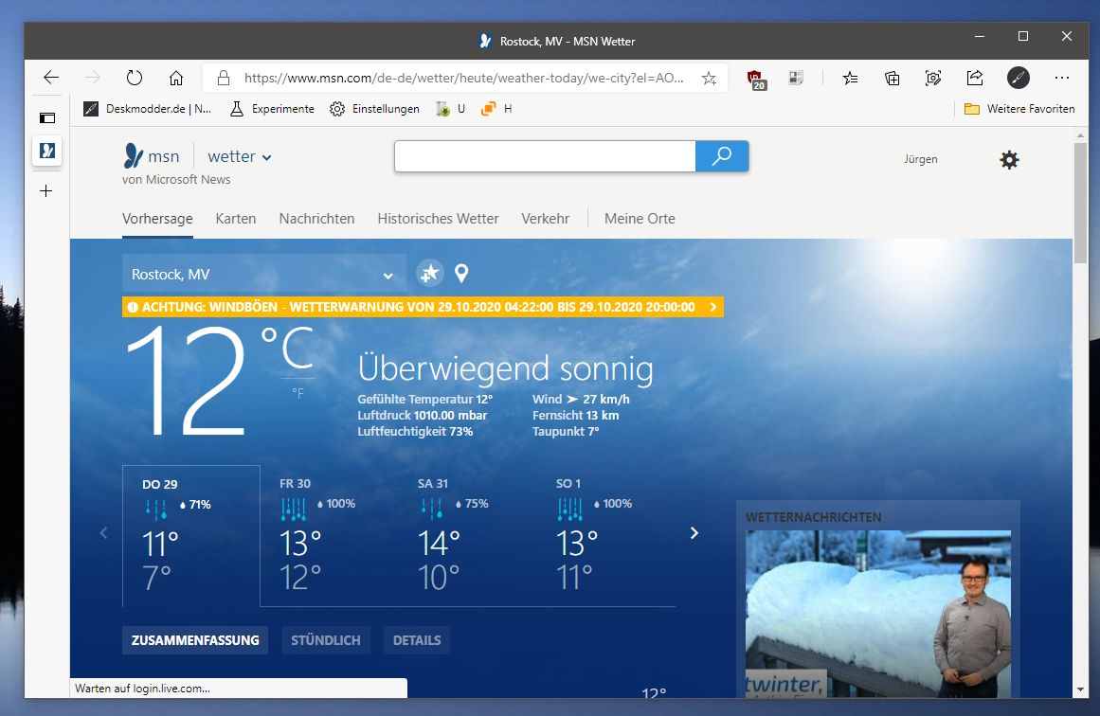Image resolution: width=1100 pixels, height=716 pixels.
Task: Select the MSN Wetter vertical tab
Action: [x=47, y=151]
